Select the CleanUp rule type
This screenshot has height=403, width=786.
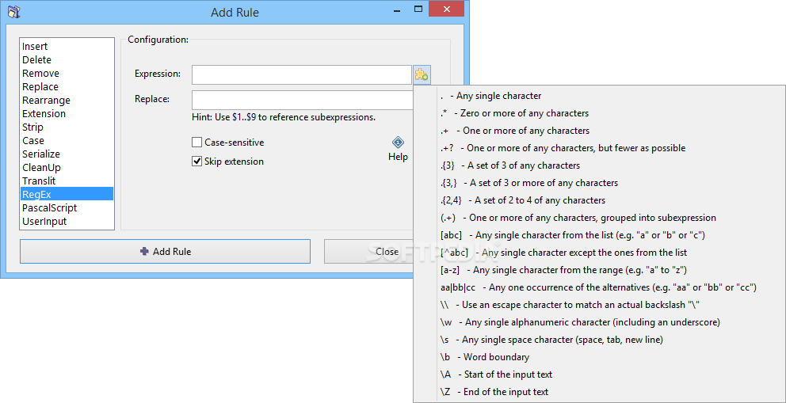tap(67, 168)
